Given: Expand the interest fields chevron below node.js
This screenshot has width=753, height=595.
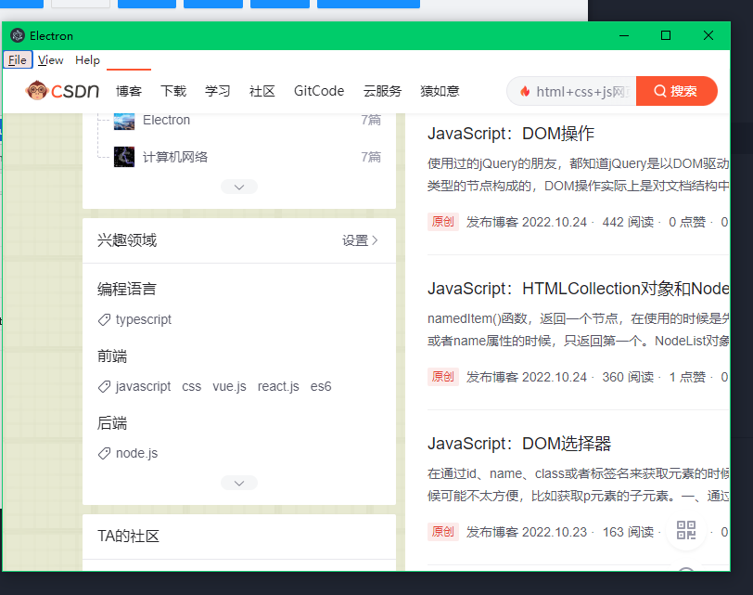Looking at the screenshot, I should click(x=239, y=483).
